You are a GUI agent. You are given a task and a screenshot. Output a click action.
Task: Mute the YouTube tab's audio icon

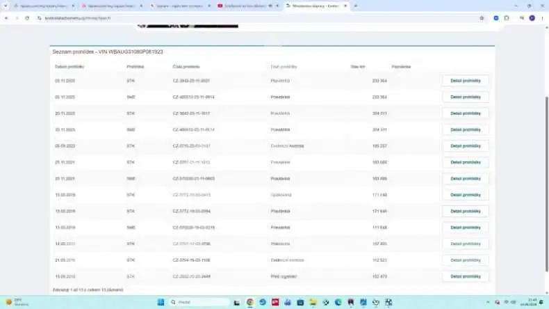[x=270, y=6]
